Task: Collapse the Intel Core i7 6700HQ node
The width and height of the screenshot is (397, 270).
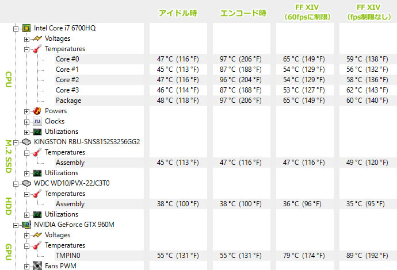Action: click(16, 29)
